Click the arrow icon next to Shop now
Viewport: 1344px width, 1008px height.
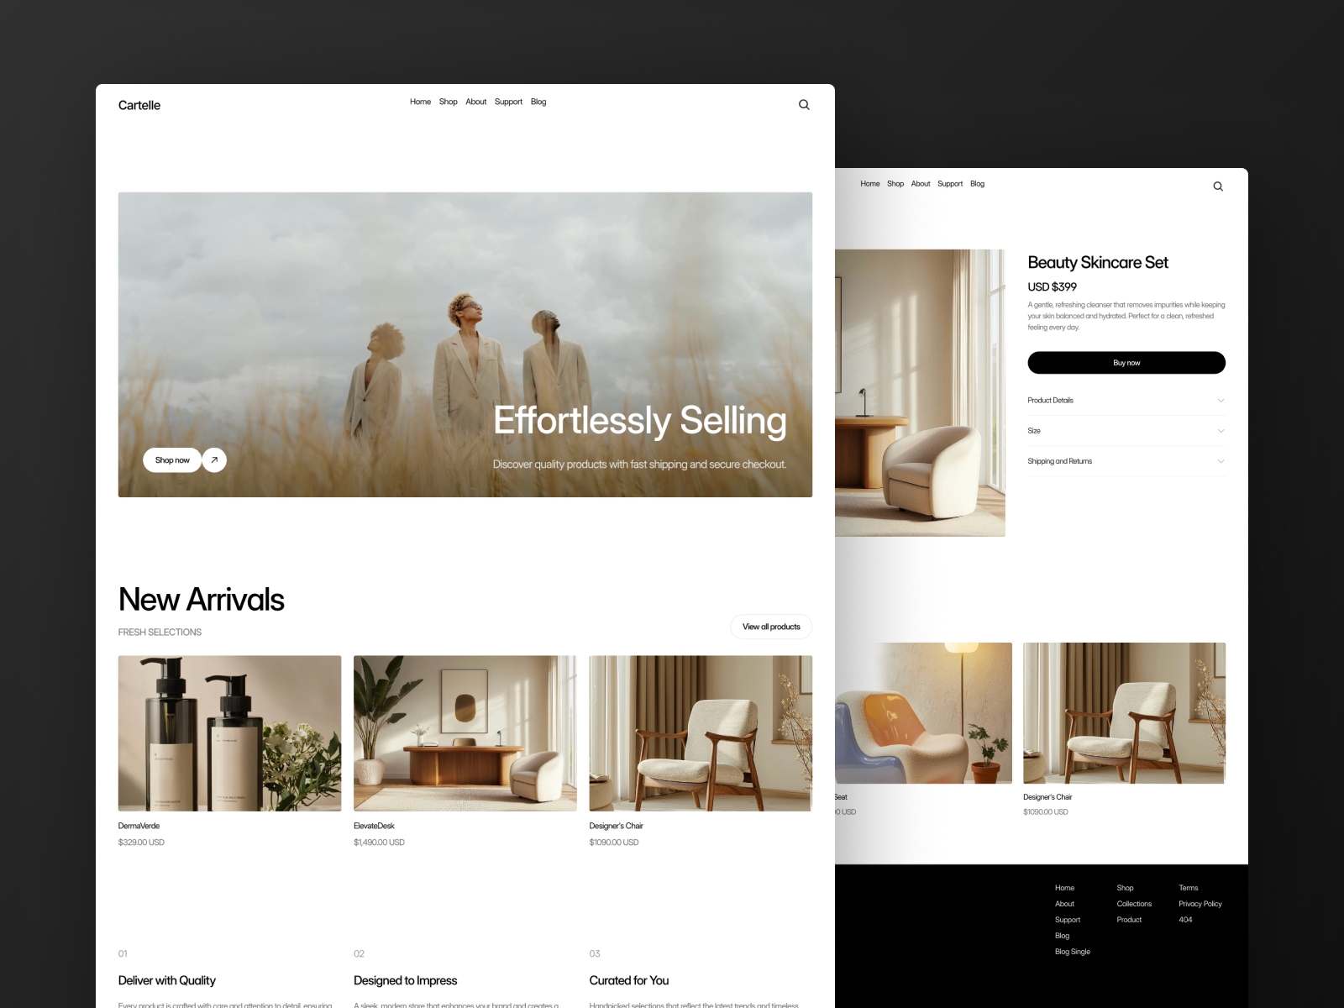point(214,460)
